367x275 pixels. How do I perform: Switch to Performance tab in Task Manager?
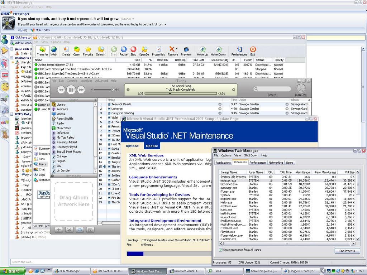(x=257, y=163)
